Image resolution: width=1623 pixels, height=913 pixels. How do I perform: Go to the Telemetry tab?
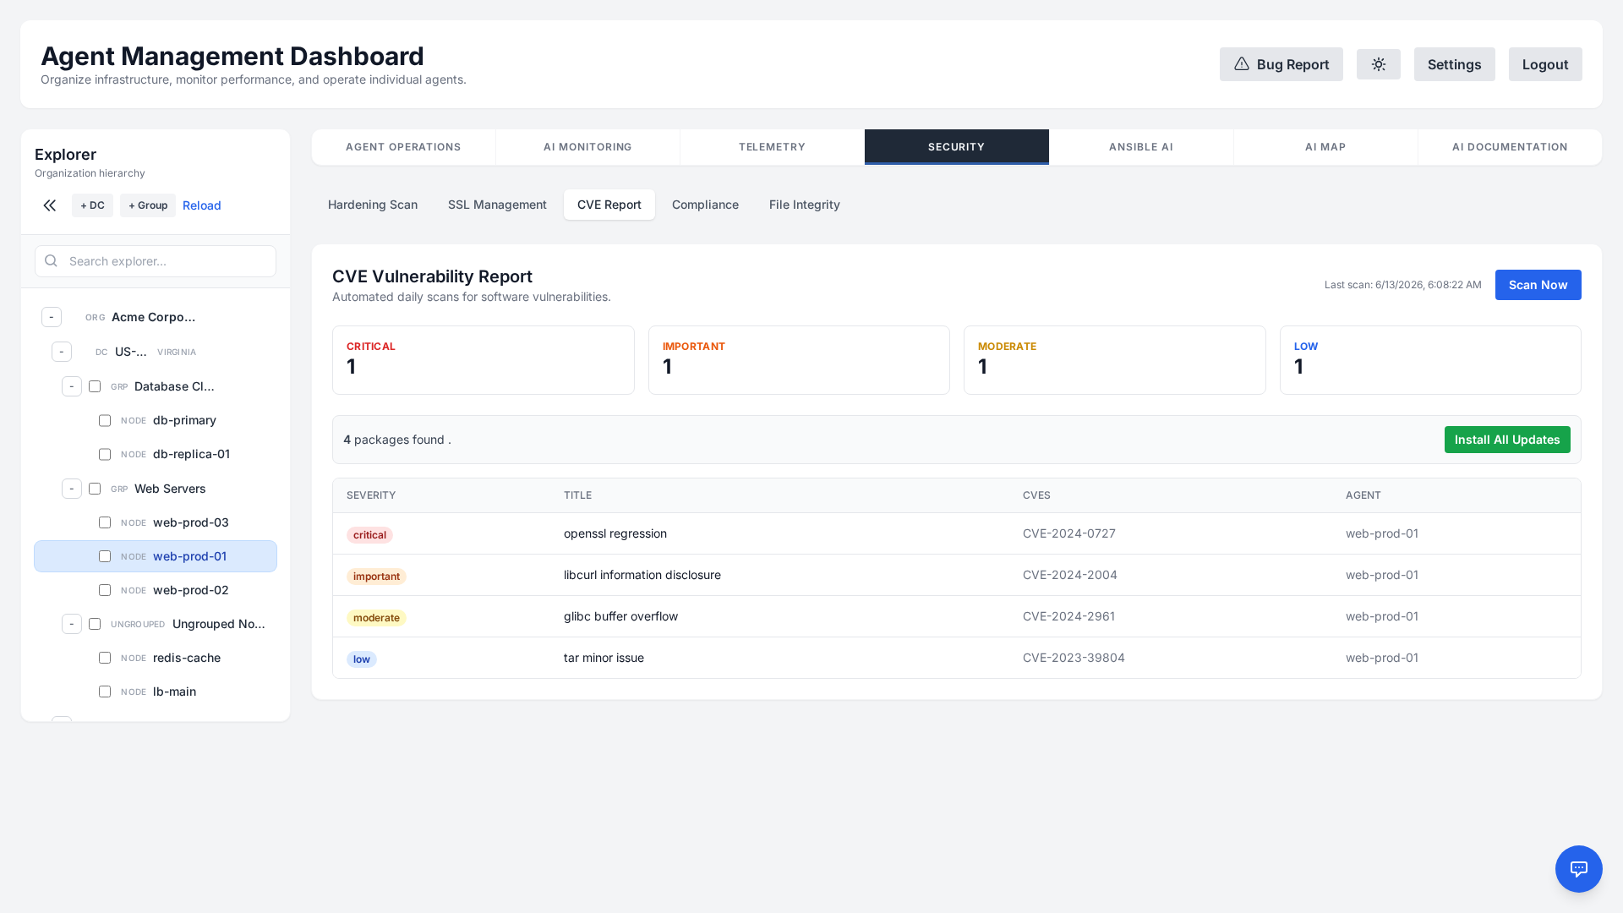(x=772, y=147)
